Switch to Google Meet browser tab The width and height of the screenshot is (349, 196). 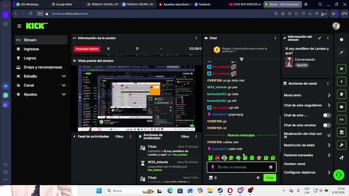click(x=67, y=4)
